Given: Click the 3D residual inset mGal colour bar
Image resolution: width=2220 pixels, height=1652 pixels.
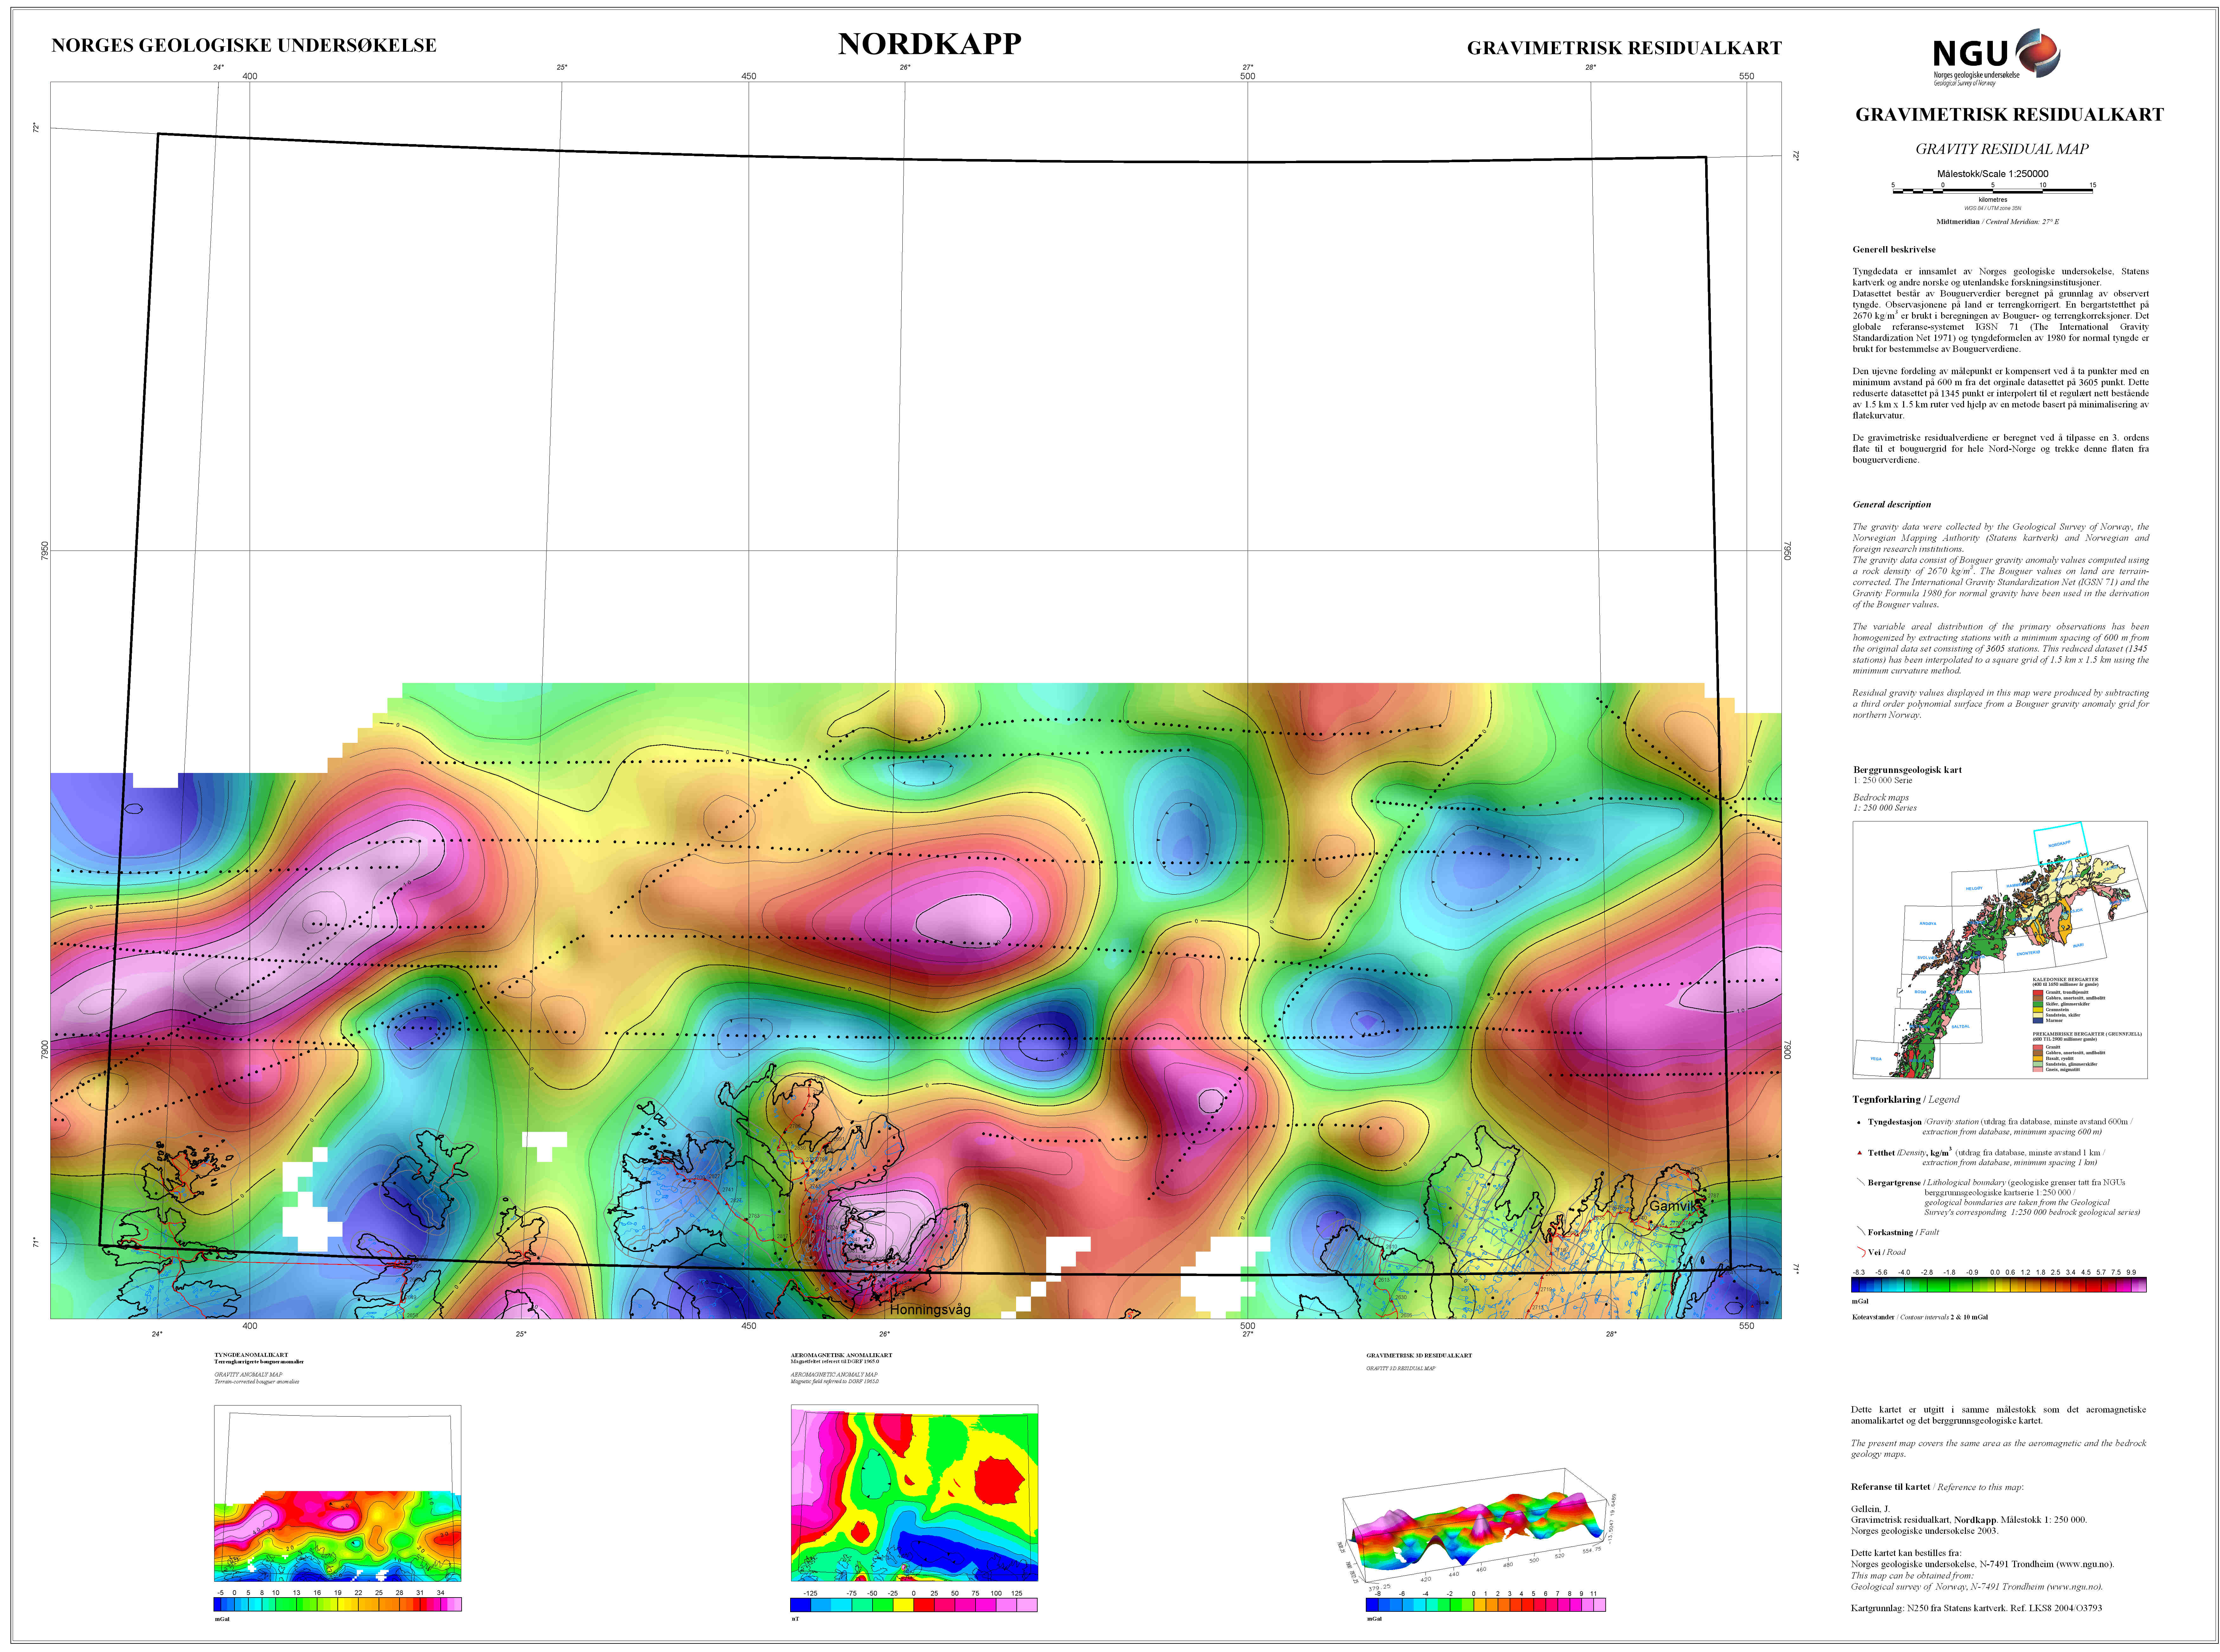Looking at the screenshot, I should [x=1486, y=1605].
